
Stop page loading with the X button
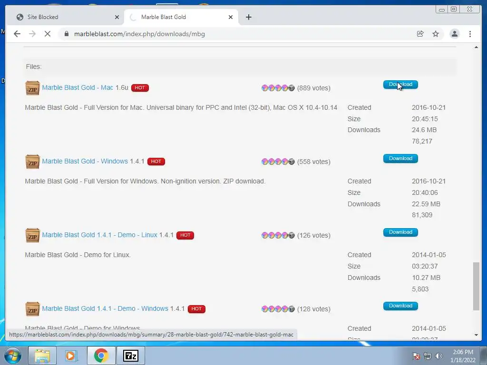click(48, 34)
